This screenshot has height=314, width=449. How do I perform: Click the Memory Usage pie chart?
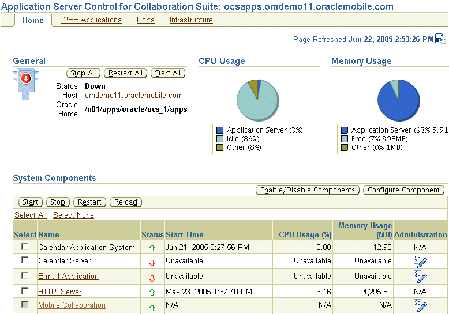(x=398, y=100)
